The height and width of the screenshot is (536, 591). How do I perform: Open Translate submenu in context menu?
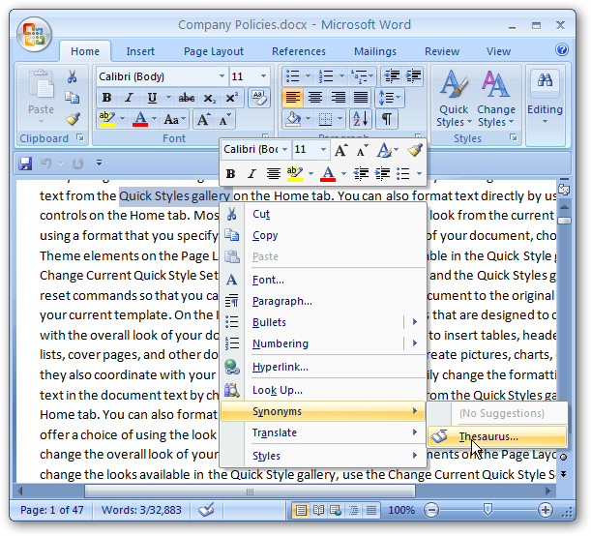point(323,432)
